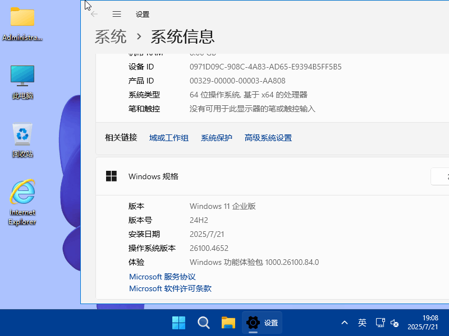Viewport: 449px width, 336px height.
Task: Open the 域或工作组 link
Action: [169, 138]
